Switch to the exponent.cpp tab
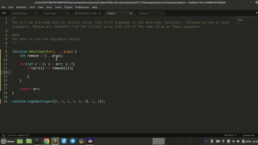The image size is (258, 145). tap(20, 13)
